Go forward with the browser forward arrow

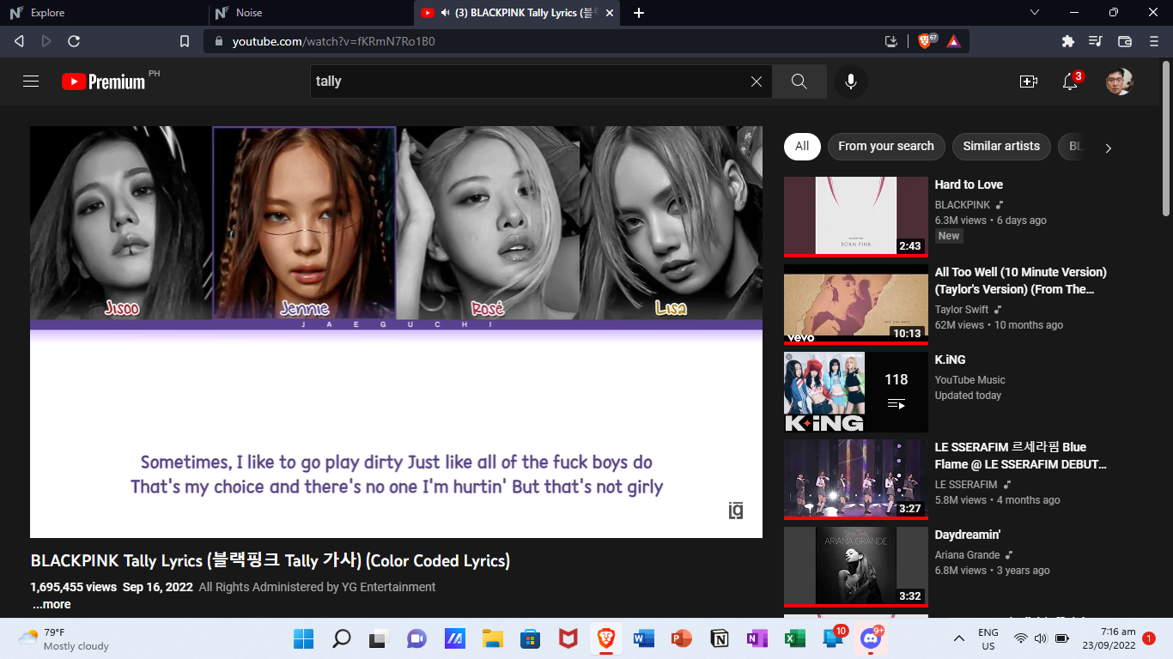(x=46, y=41)
